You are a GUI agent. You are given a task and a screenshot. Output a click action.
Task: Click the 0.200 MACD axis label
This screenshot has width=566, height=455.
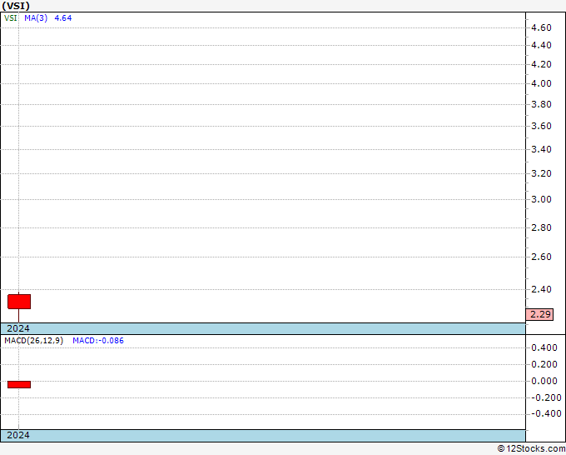point(544,364)
